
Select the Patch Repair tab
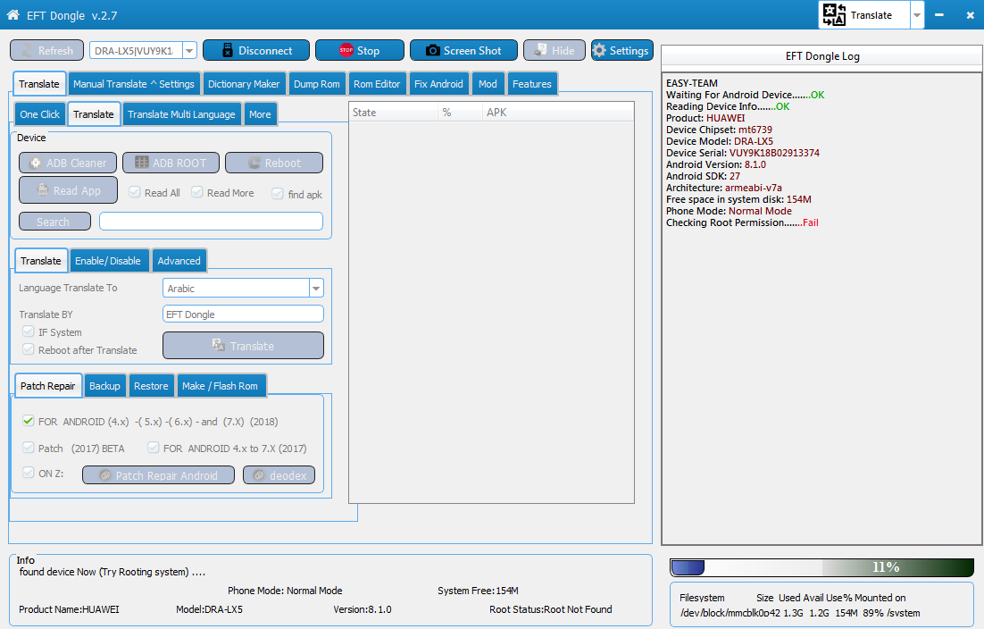47,386
